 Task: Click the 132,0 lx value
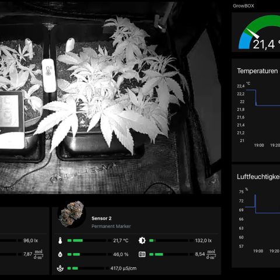pos(204,240)
